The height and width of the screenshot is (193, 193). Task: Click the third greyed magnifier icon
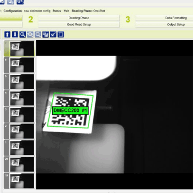[x=38, y=35]
